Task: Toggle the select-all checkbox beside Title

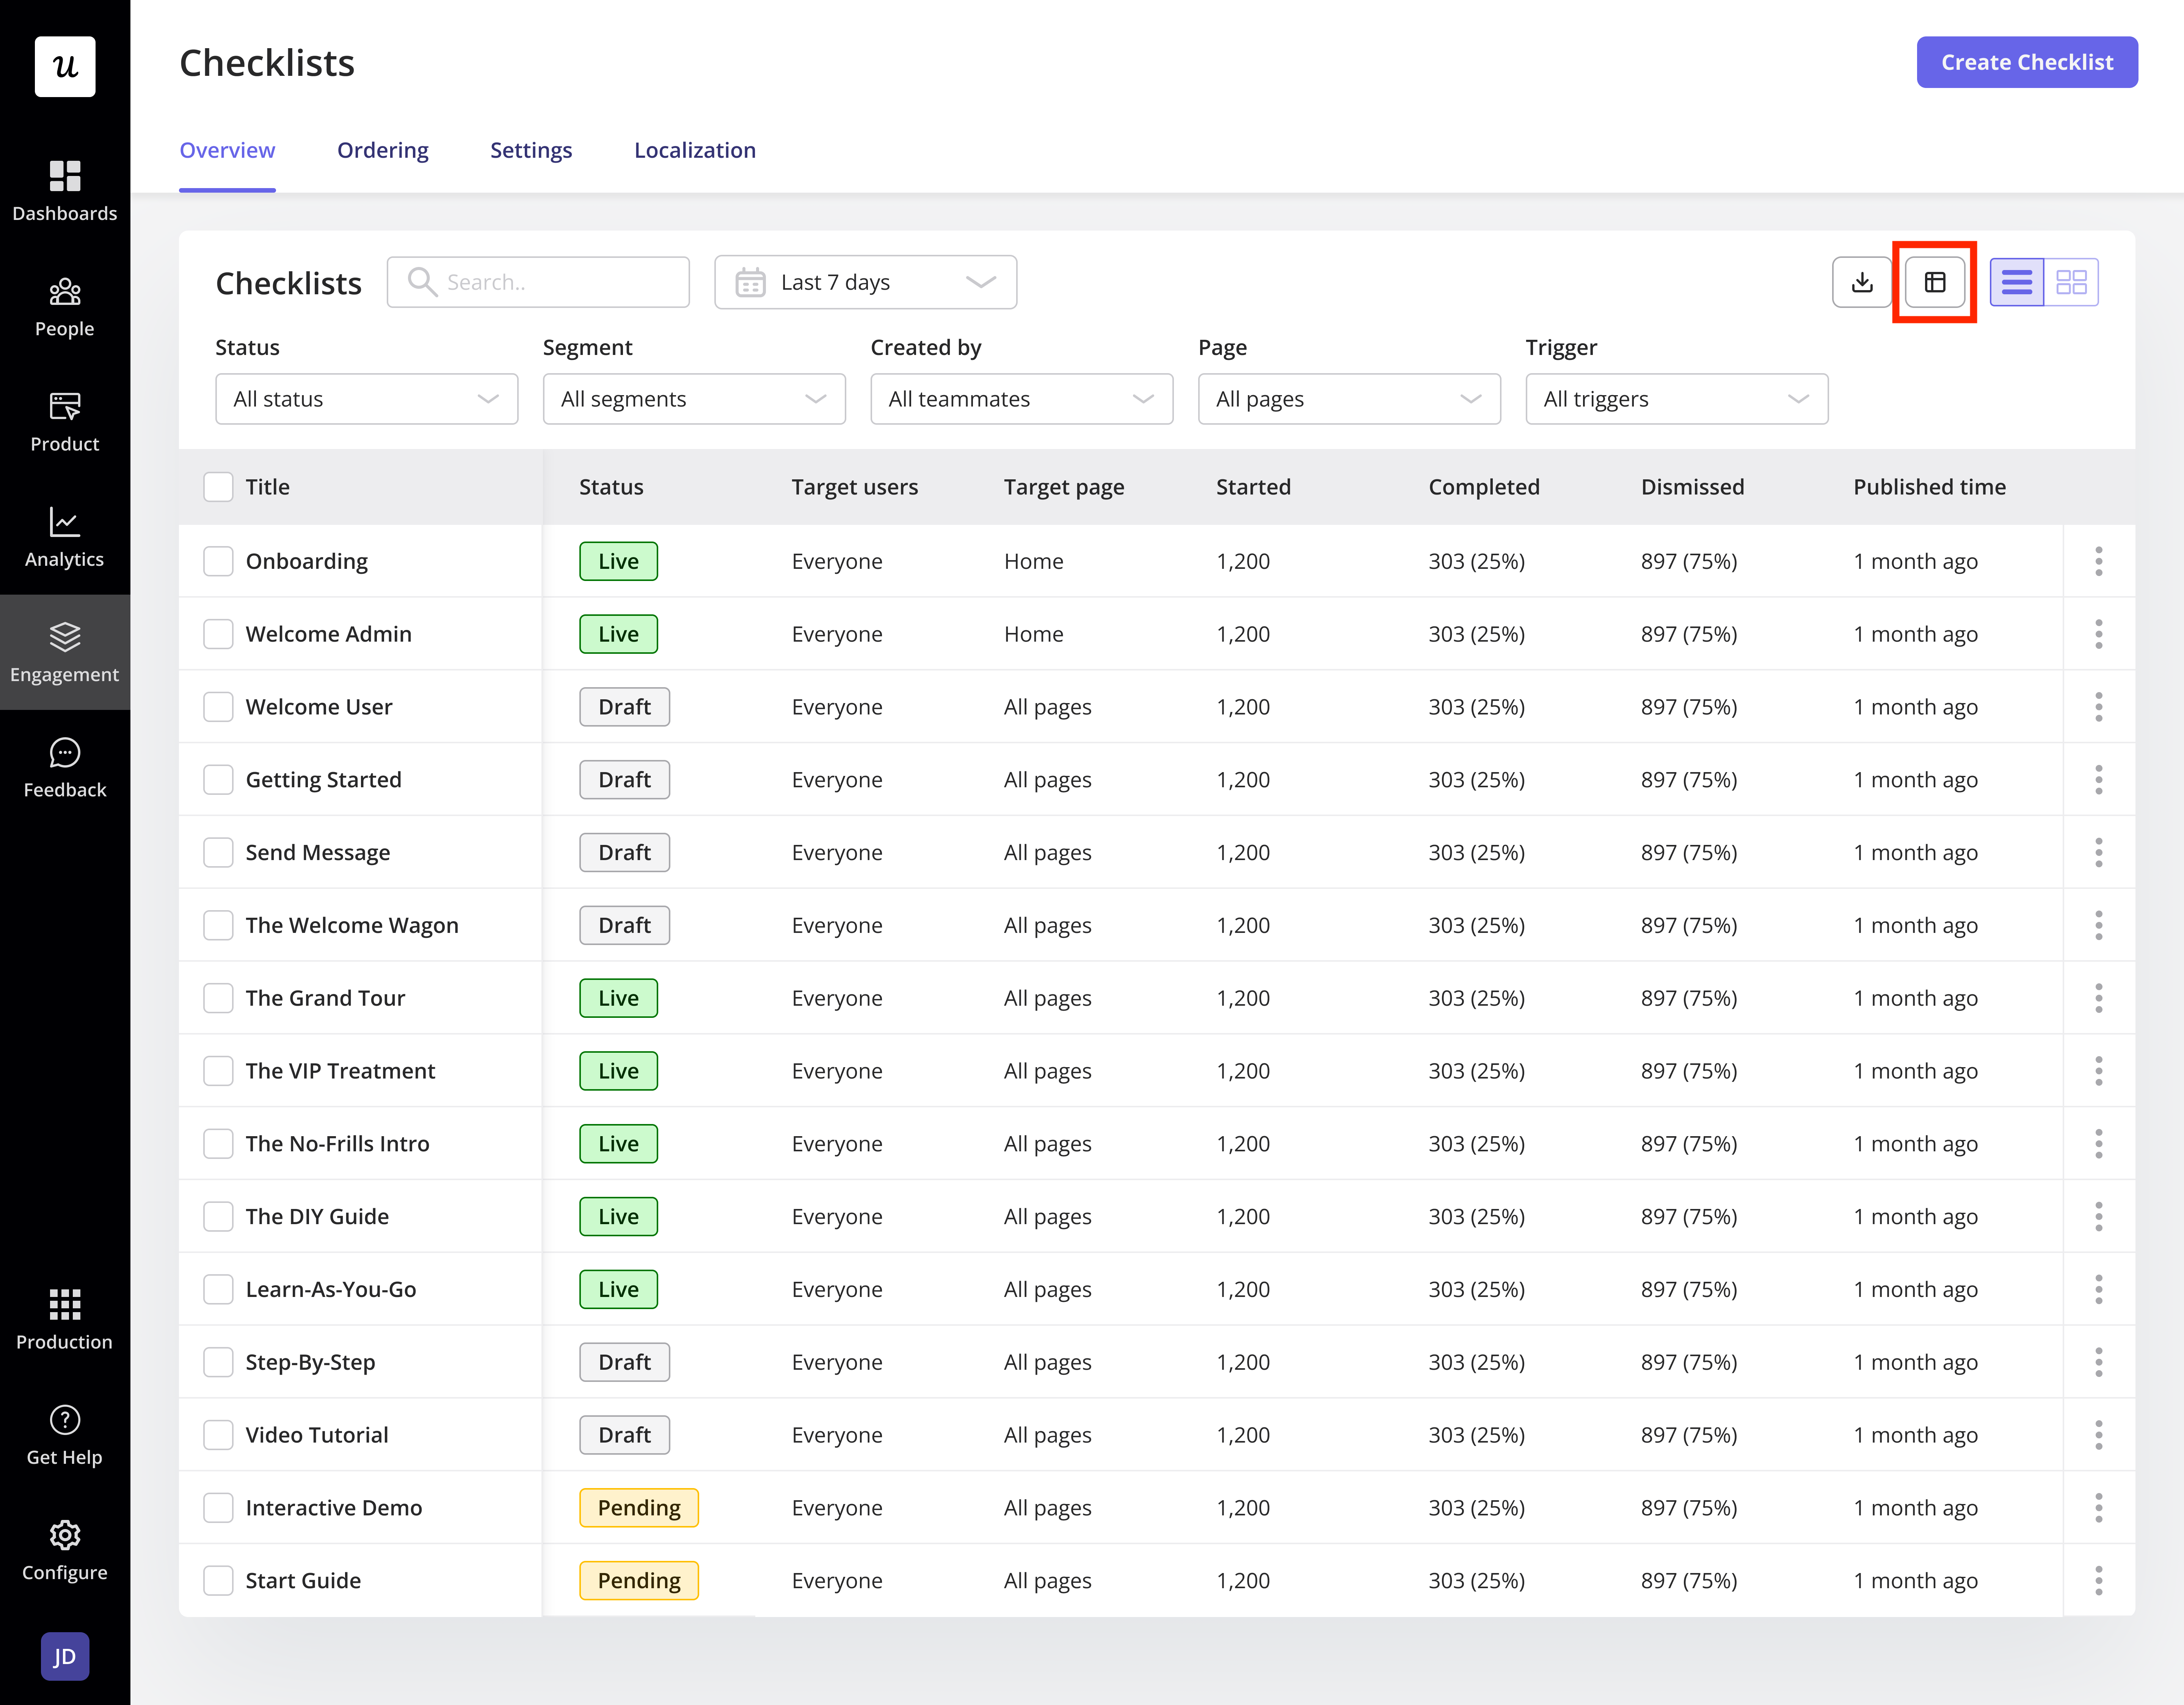Action: (x=218, y=487)
